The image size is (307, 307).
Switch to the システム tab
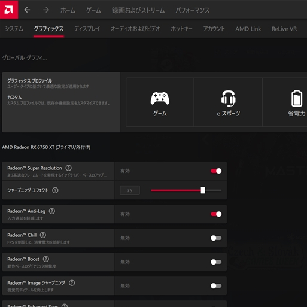pyautogui.click(x=14, y=29)
